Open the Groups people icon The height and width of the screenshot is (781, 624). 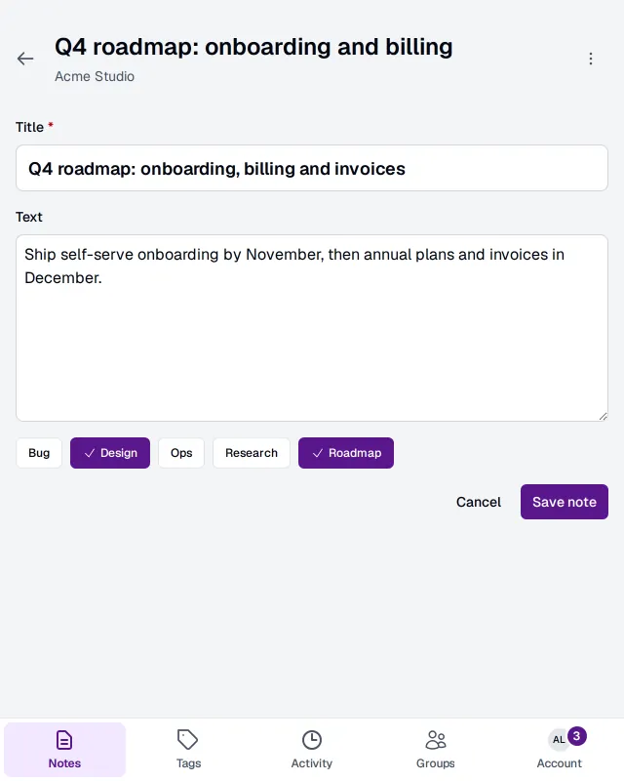tap(436, 740)
